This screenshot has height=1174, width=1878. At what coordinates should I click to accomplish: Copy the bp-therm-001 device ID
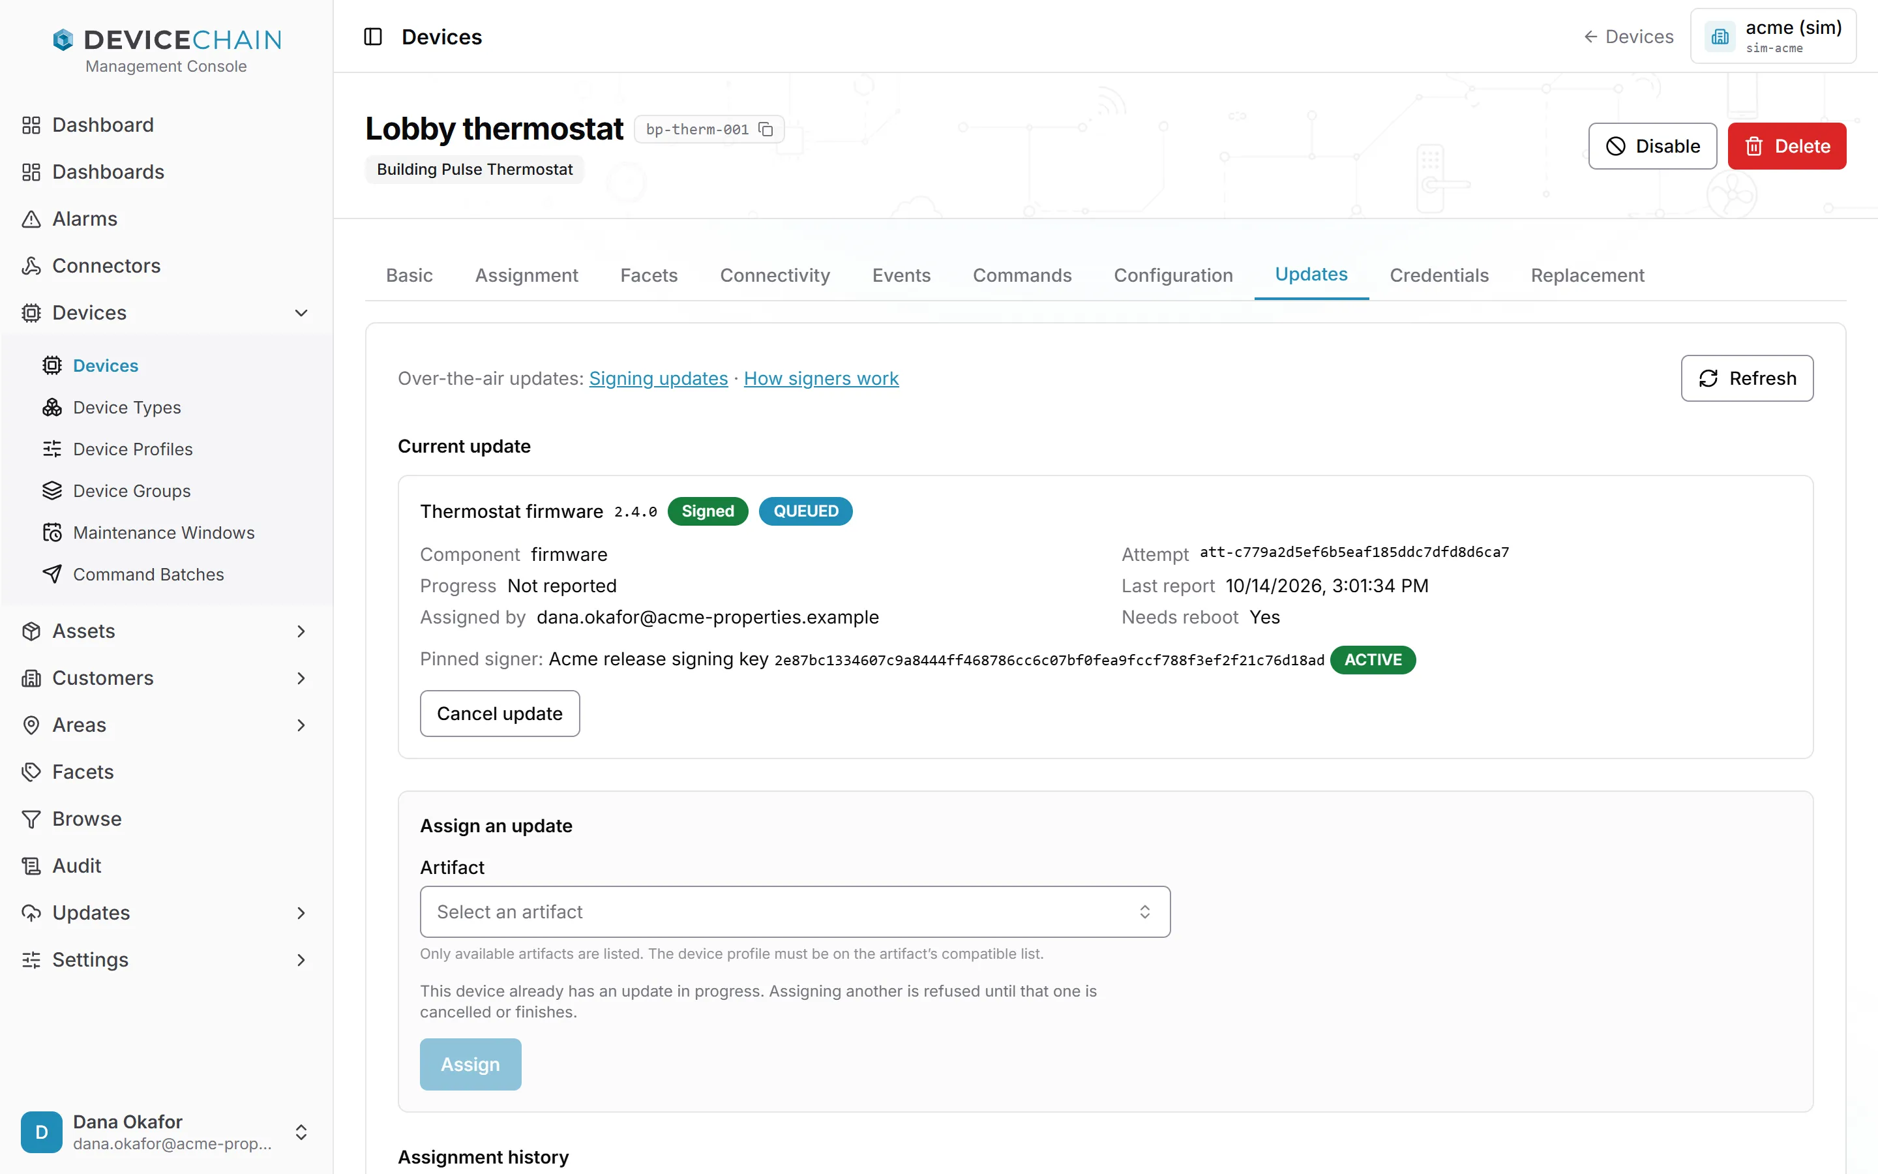[x=766, y=129]
